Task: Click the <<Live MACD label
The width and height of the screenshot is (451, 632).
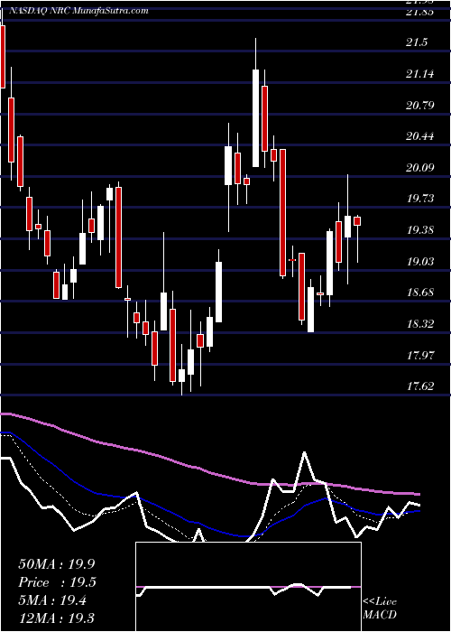Action: tap(380, 609)
